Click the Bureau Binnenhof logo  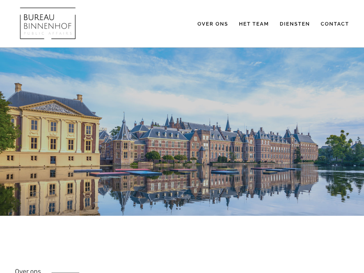pos(48,23)
